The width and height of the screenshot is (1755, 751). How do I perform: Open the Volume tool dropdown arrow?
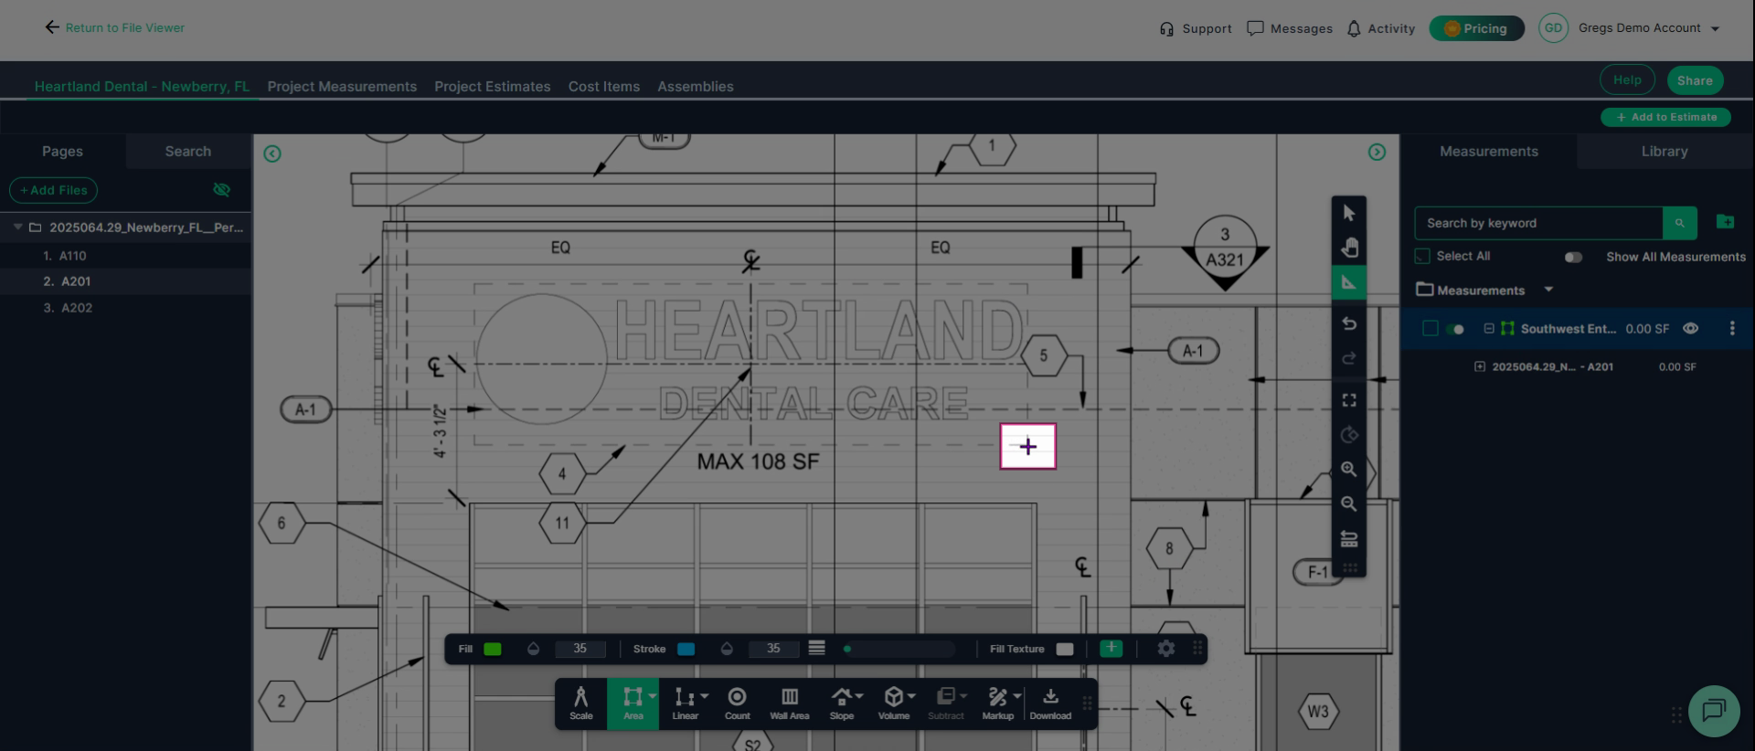911,696
